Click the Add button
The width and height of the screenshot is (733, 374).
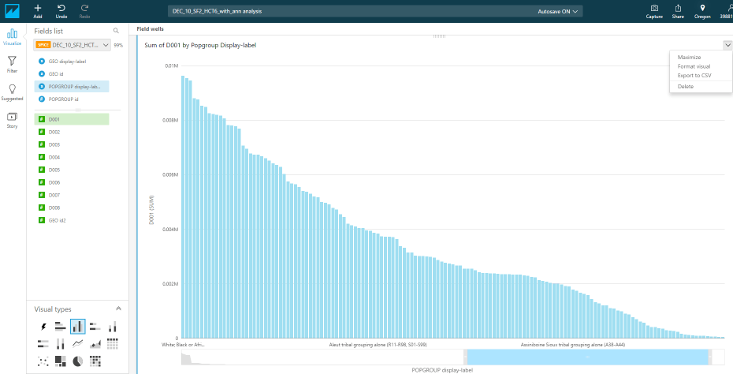[x=38, y=11]
